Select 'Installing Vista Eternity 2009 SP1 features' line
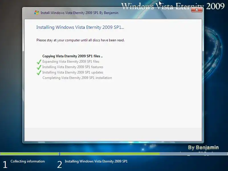Viewport: 228px width, 171px height. (x=73, y=67)
